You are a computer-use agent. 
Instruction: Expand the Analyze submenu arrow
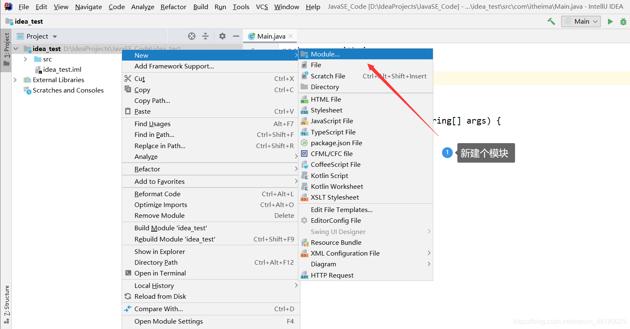click(x=296, y=156)
